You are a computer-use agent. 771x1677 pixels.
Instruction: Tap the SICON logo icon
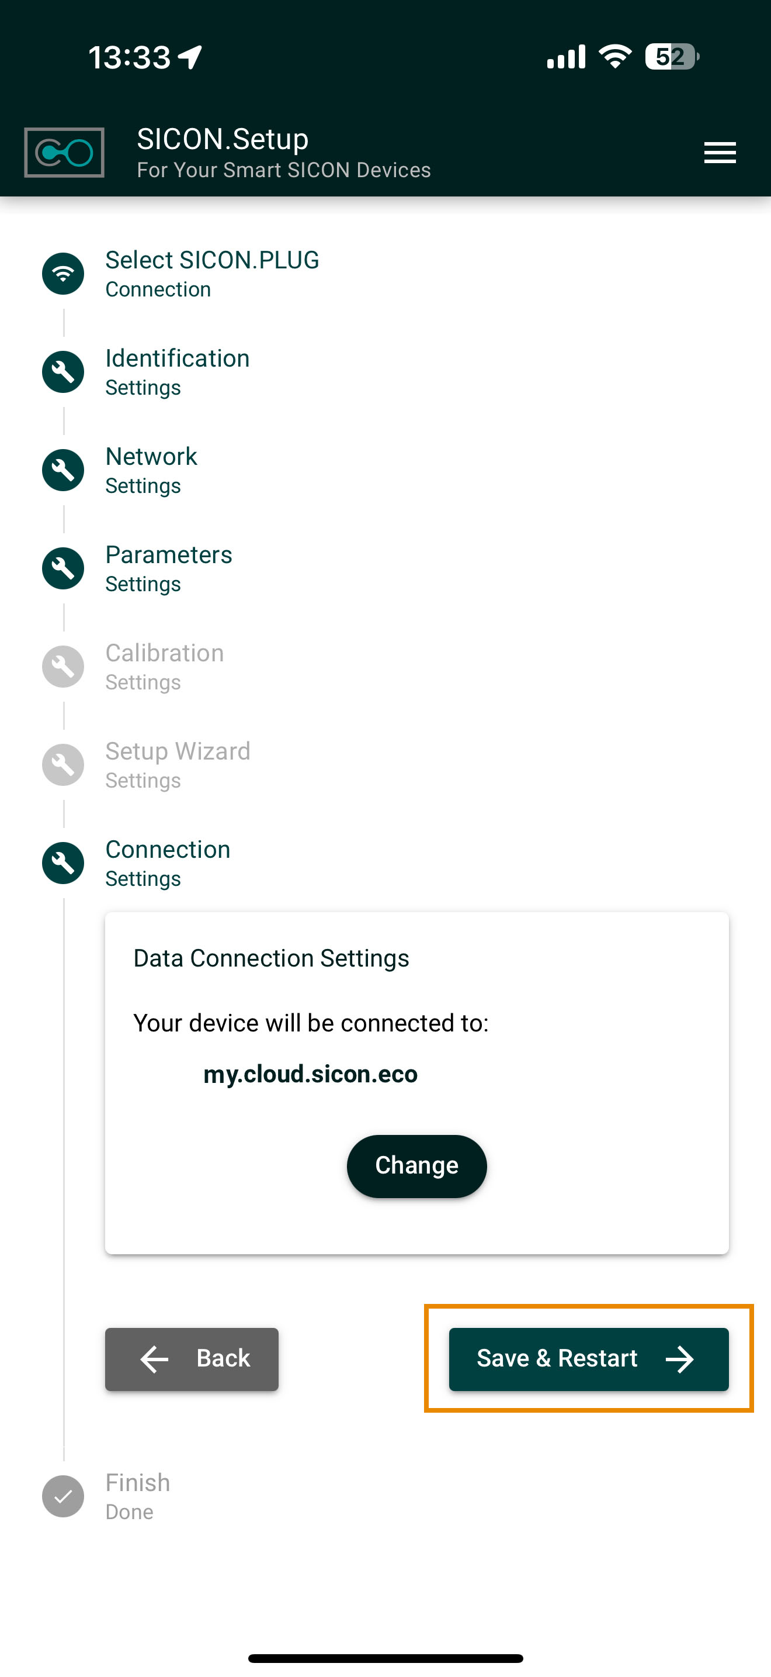pos(64,153)
